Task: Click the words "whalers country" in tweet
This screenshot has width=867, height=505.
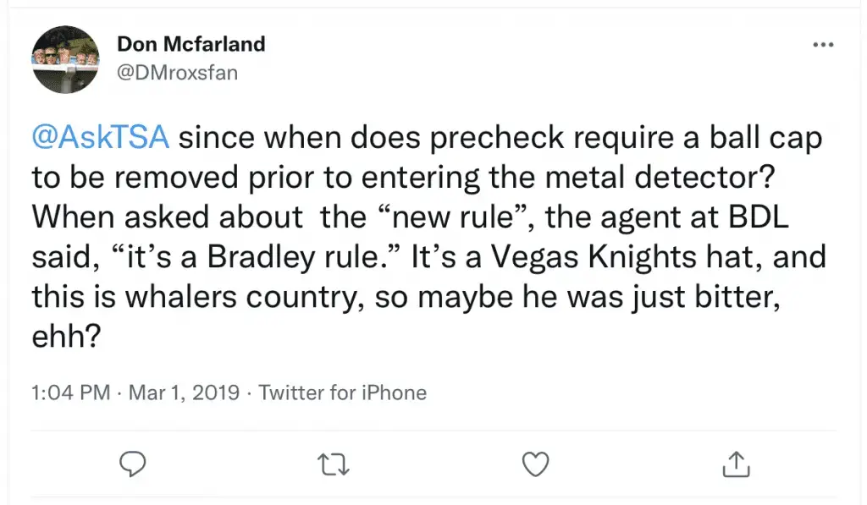Action: (245, 297)
